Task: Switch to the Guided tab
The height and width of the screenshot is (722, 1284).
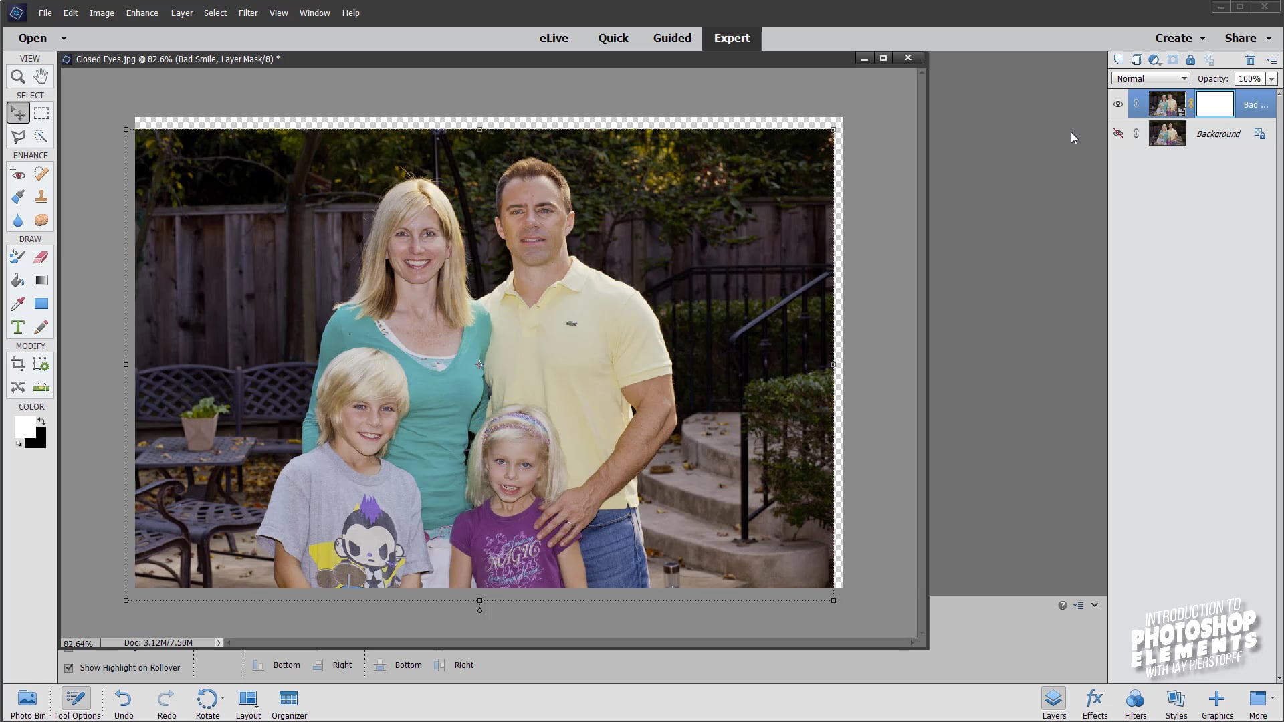Action: (671, 38)
